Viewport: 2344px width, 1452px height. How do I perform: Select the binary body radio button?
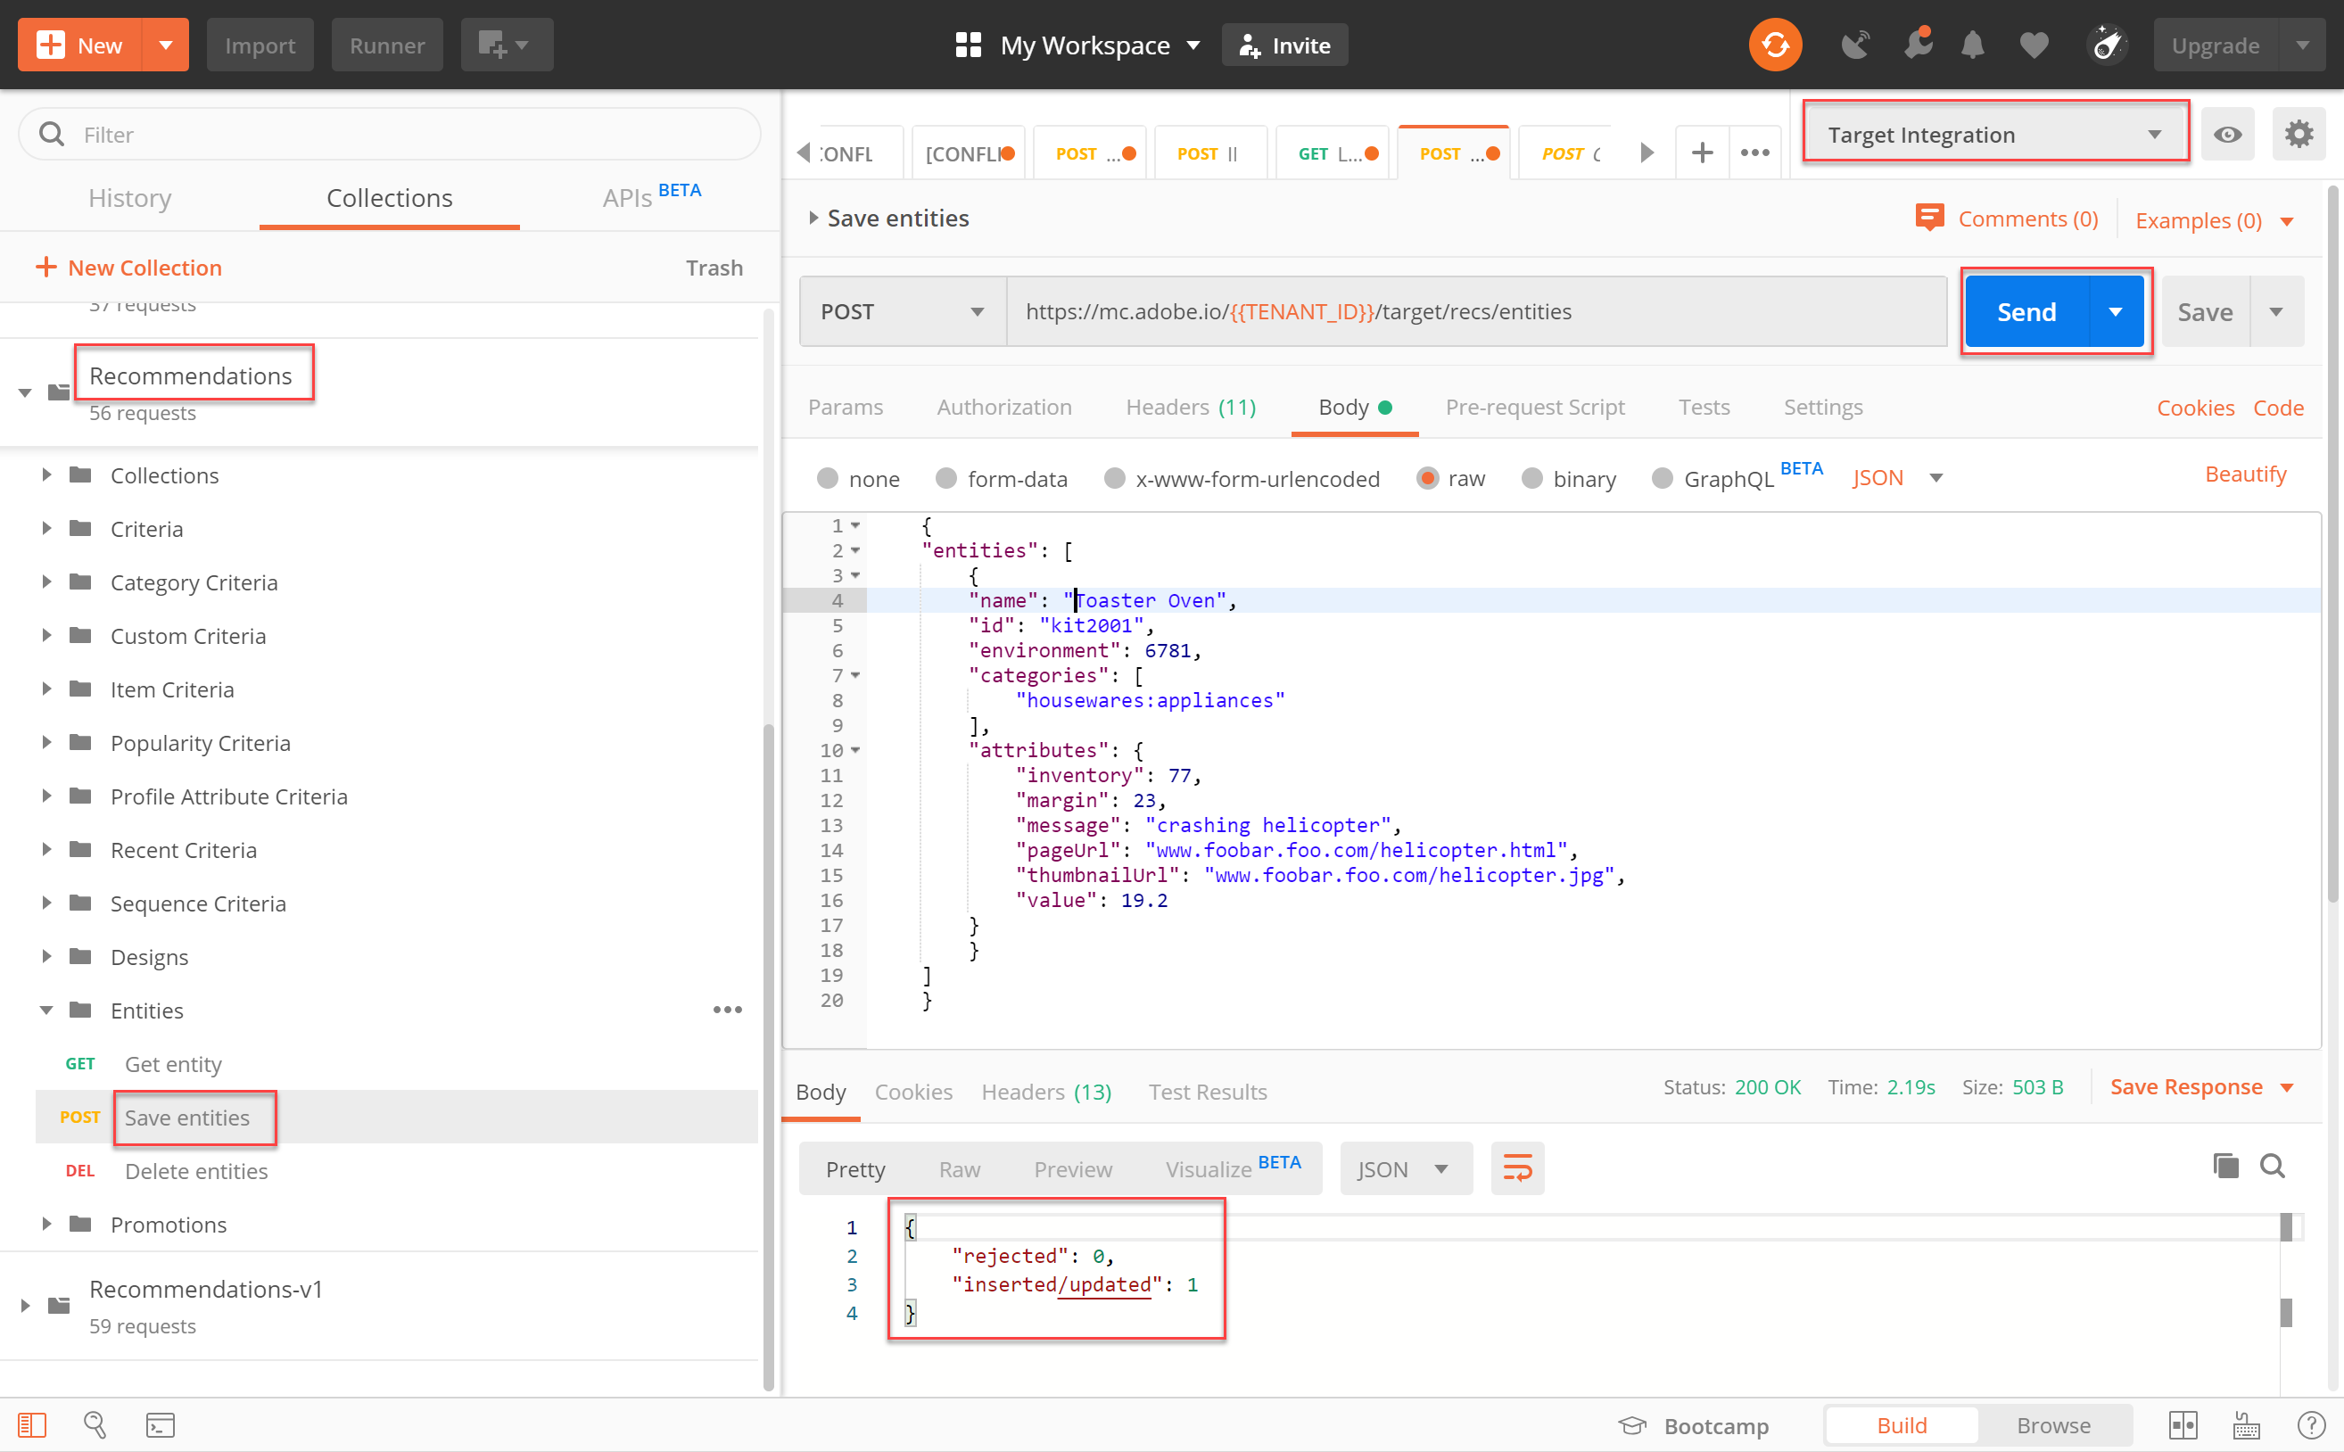1531,478
